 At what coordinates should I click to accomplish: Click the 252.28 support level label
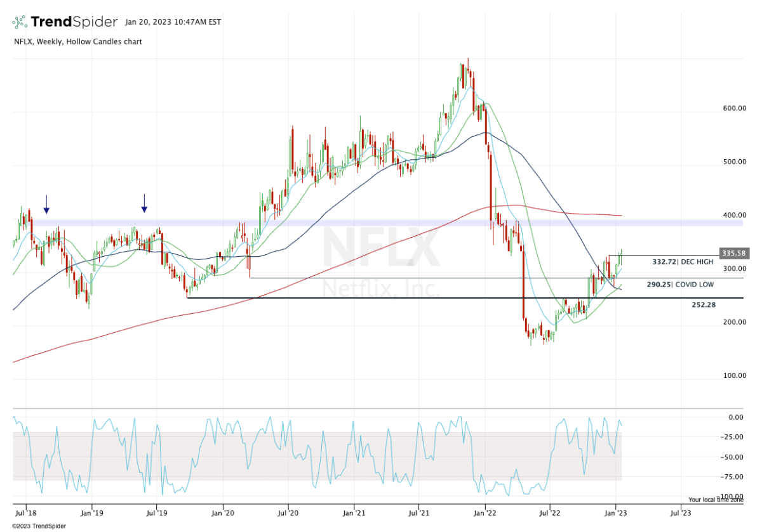pos(704,305)
